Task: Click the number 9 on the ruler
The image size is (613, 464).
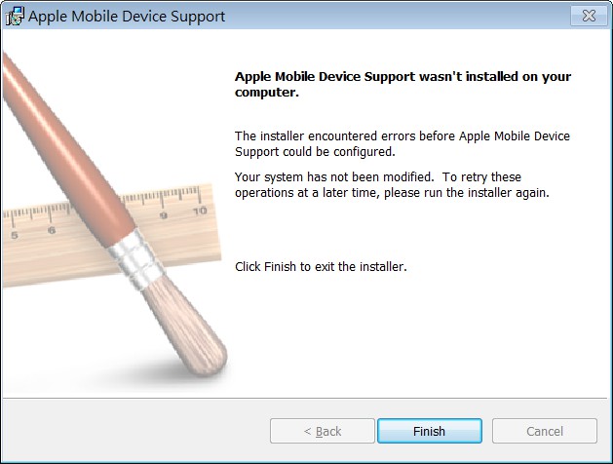Action: pos(164,215)
